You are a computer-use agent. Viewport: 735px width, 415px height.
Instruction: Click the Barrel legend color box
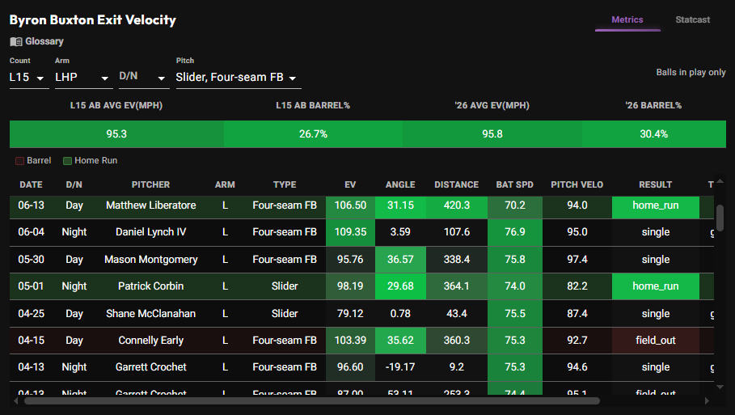19,161
